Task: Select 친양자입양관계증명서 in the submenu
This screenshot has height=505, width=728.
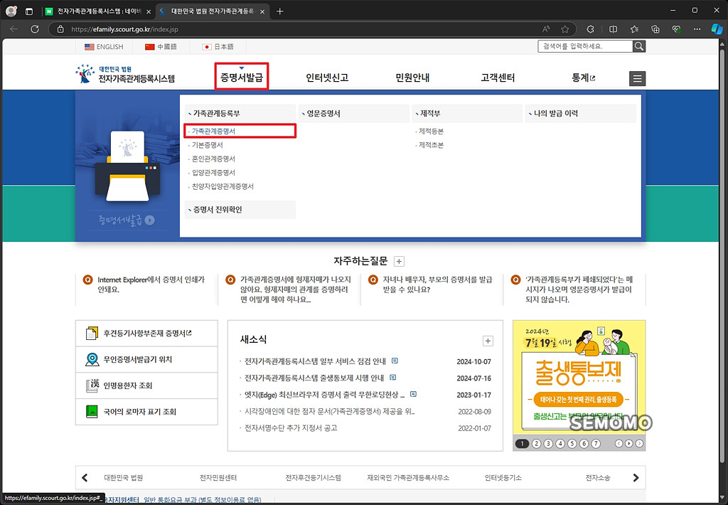Action: click(223, 186)
